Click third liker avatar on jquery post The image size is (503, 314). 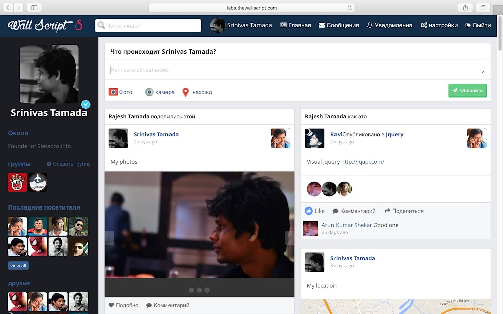344,189
